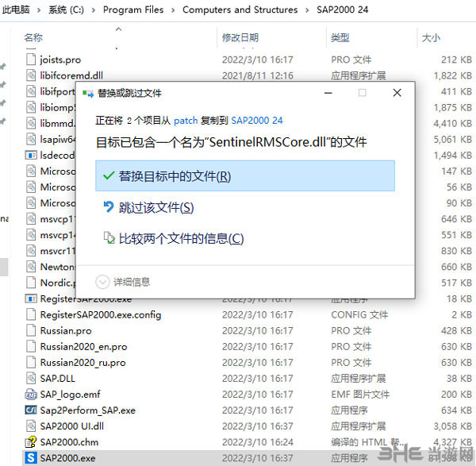
Task: Navigate to 系统 (C:) breadcrumb
Action: tap(66, 10)
